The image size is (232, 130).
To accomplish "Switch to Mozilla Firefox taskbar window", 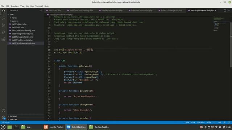I will [x=54, y=127].
